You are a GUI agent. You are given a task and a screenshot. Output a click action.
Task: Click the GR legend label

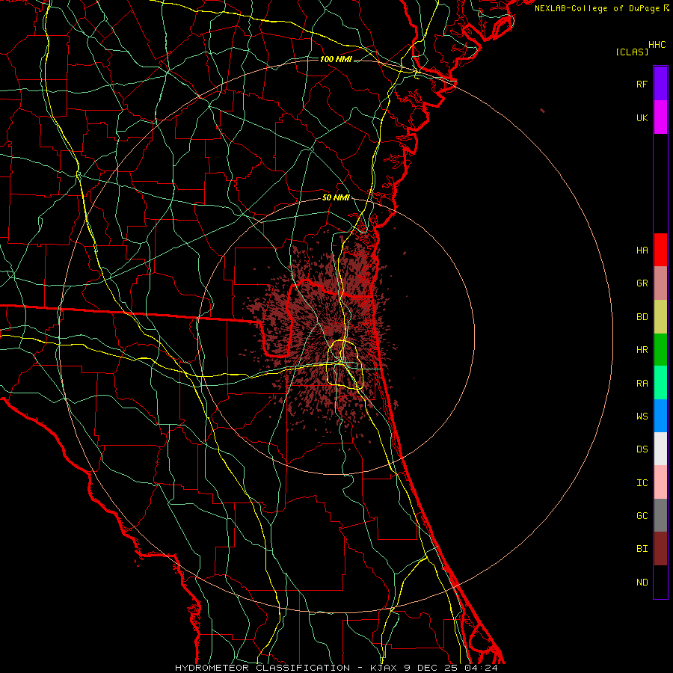[642, 283]
